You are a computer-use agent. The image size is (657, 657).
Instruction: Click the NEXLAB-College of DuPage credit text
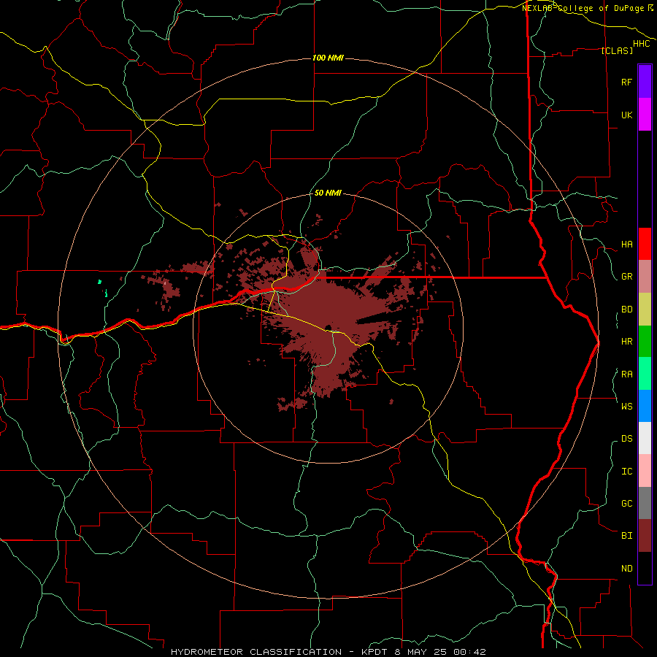tap(583, 8)
